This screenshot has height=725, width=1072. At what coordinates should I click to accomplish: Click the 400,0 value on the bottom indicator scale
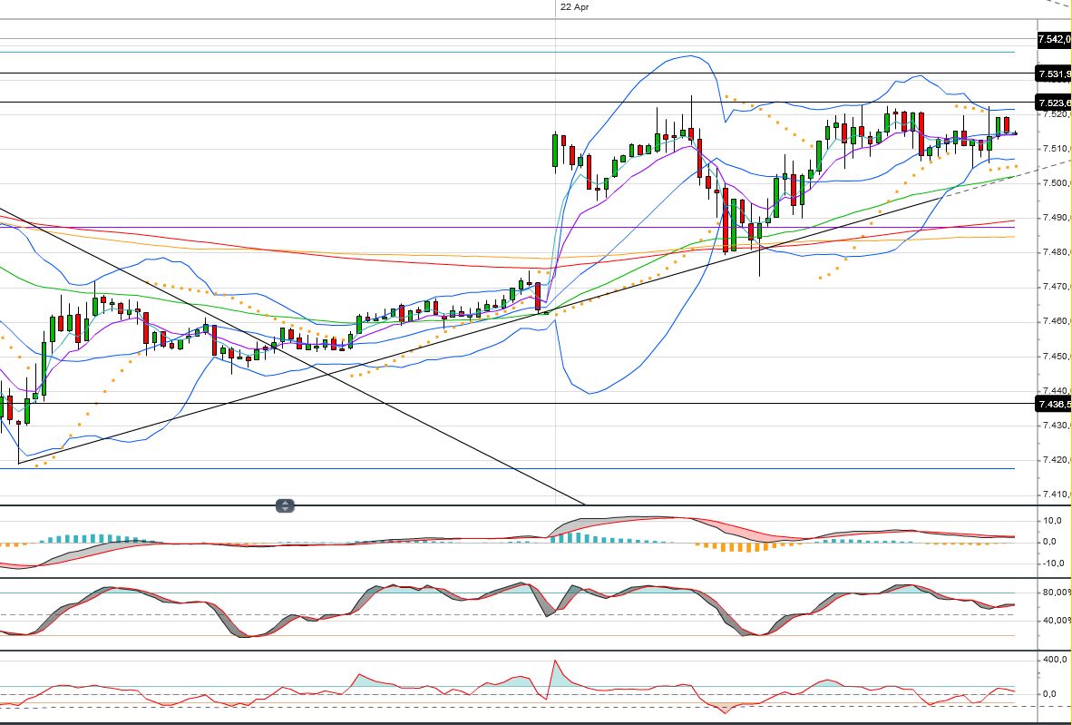pyautogui.click(x=1056, y=660)
